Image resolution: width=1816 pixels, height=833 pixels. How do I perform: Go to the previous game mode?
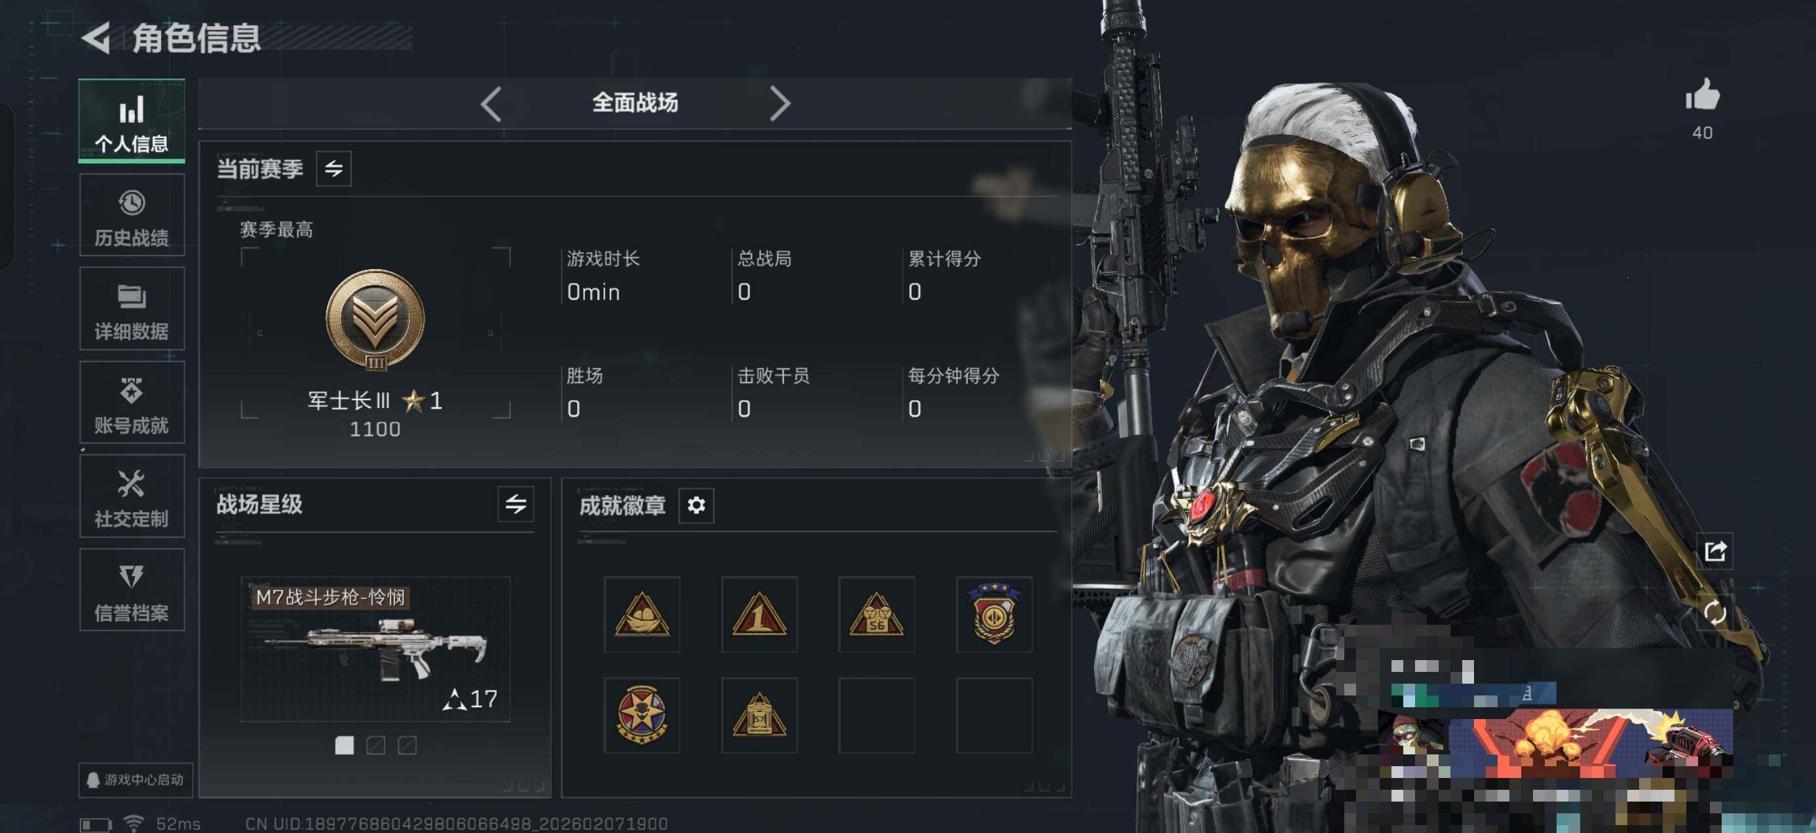[491, 104]
